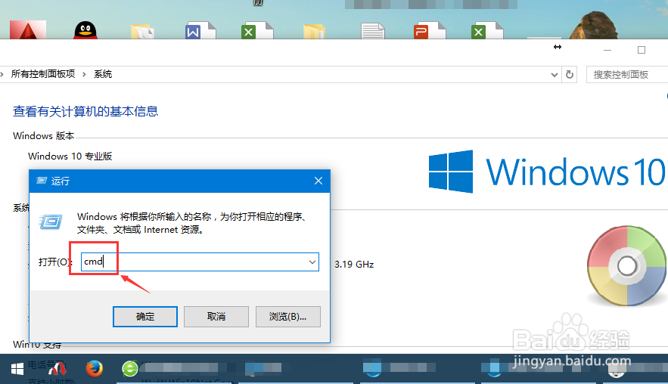Expand the address bar history dropdown
The image size is (668, 384).
(555, 75)
